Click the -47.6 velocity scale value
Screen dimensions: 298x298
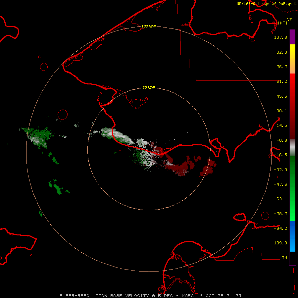(280, 184)
